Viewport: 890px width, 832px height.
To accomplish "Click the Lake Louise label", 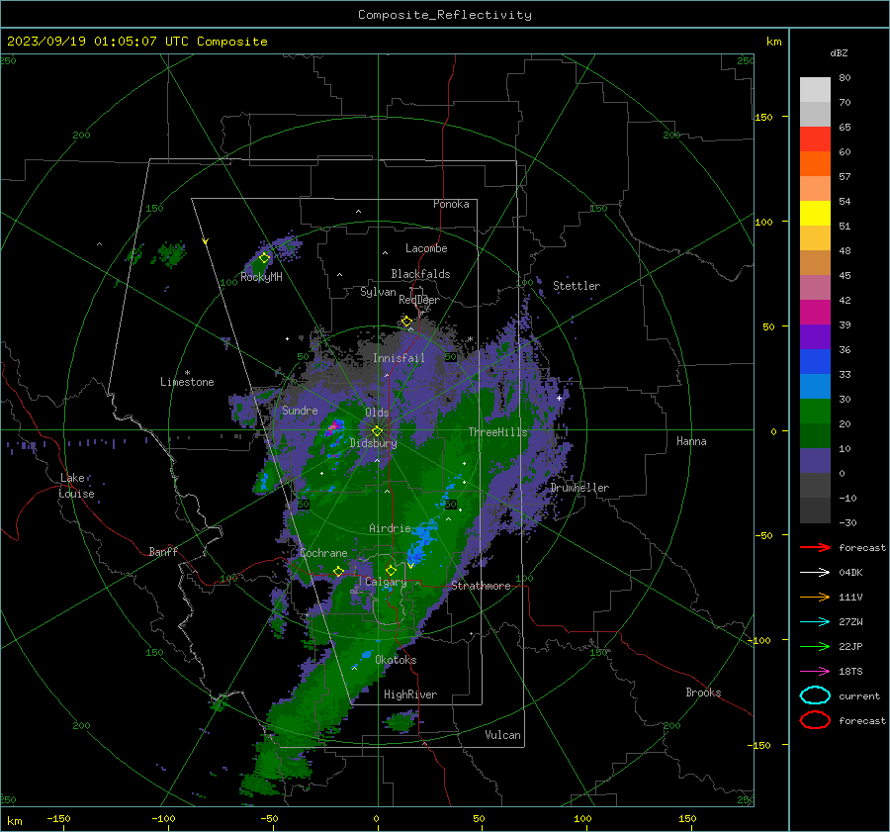I will 76,486.
